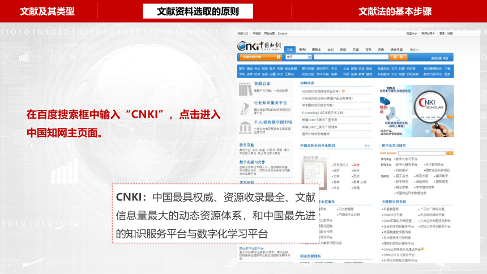487x274 pixels.
Task: Open the orange 文献全部分类 dropdown
Action: tap(260, 57)
